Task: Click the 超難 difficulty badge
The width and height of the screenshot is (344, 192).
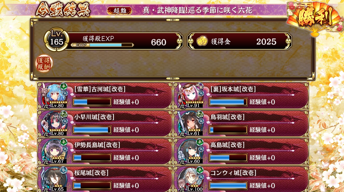Action: click(x=119, y=11)
